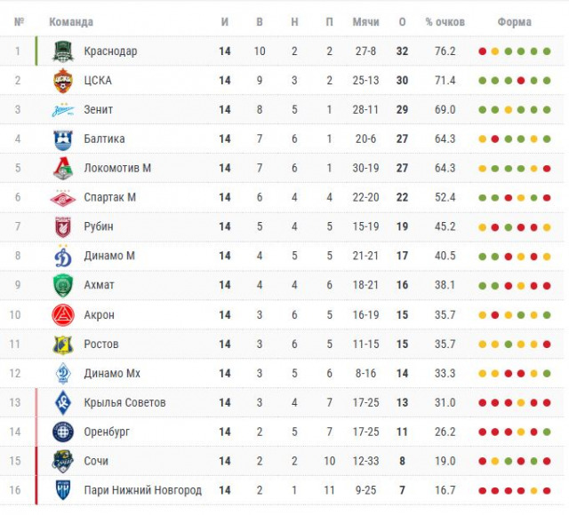This screenshot has height=515, width=569.
Task: Click the Зенит team logo
Action: 62,110
